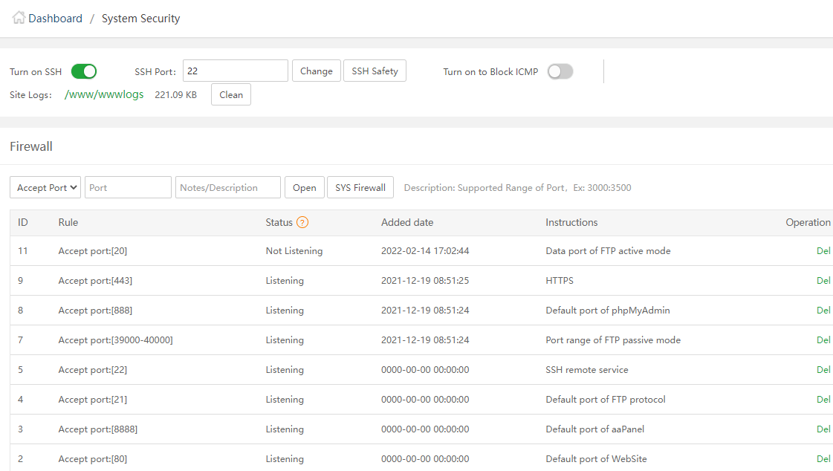Remove the phpMyAdmin port 888 rule

[823, 311]
